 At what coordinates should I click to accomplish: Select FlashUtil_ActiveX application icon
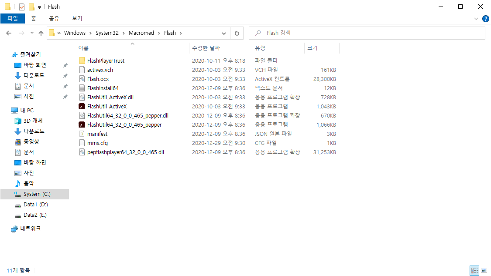(82, 107)
